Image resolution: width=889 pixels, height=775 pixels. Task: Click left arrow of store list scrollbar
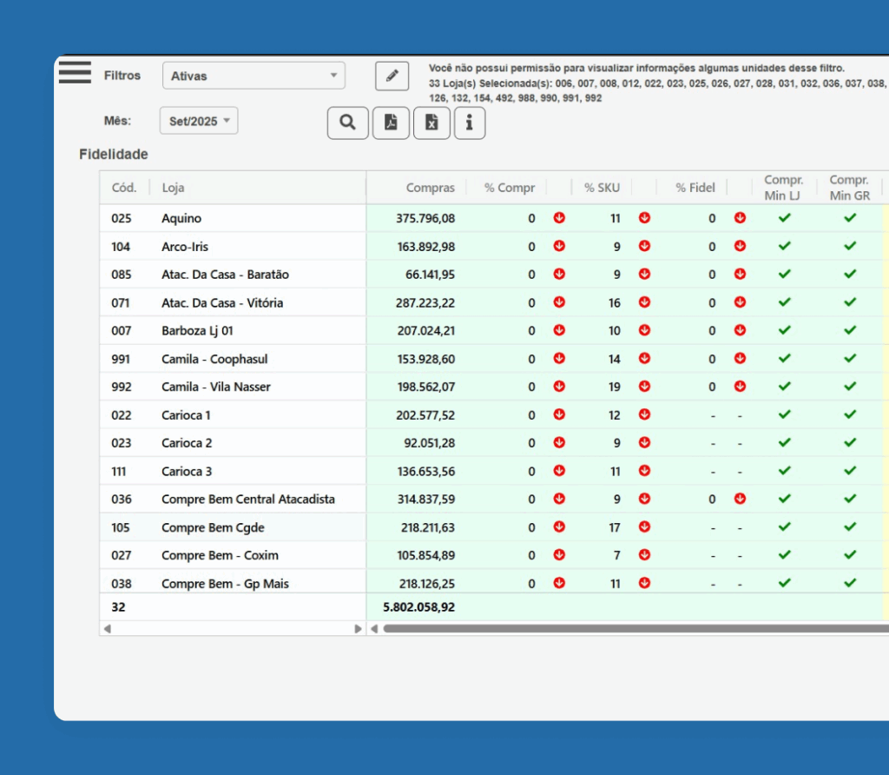pos(107,628)
